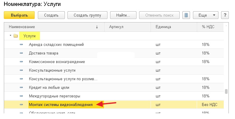Screen dimensions: 235x119
Task: Select the Консультационные услуги row
Action: click(x=114, y=70)
